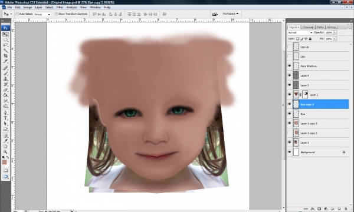Open the Move tool preset picker arrow
Viewport: 354px width, 212px height.
tap(11, 14)
